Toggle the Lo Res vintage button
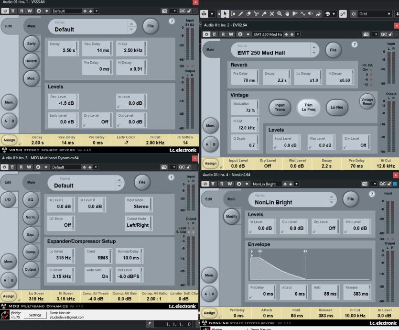 pos(337,107)
